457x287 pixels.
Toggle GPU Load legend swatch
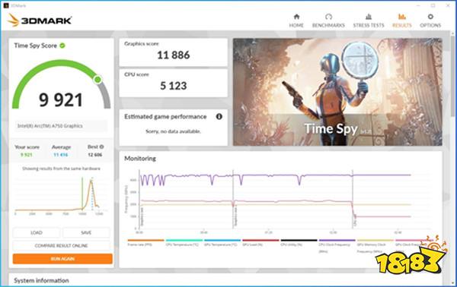tap(260, 240)
